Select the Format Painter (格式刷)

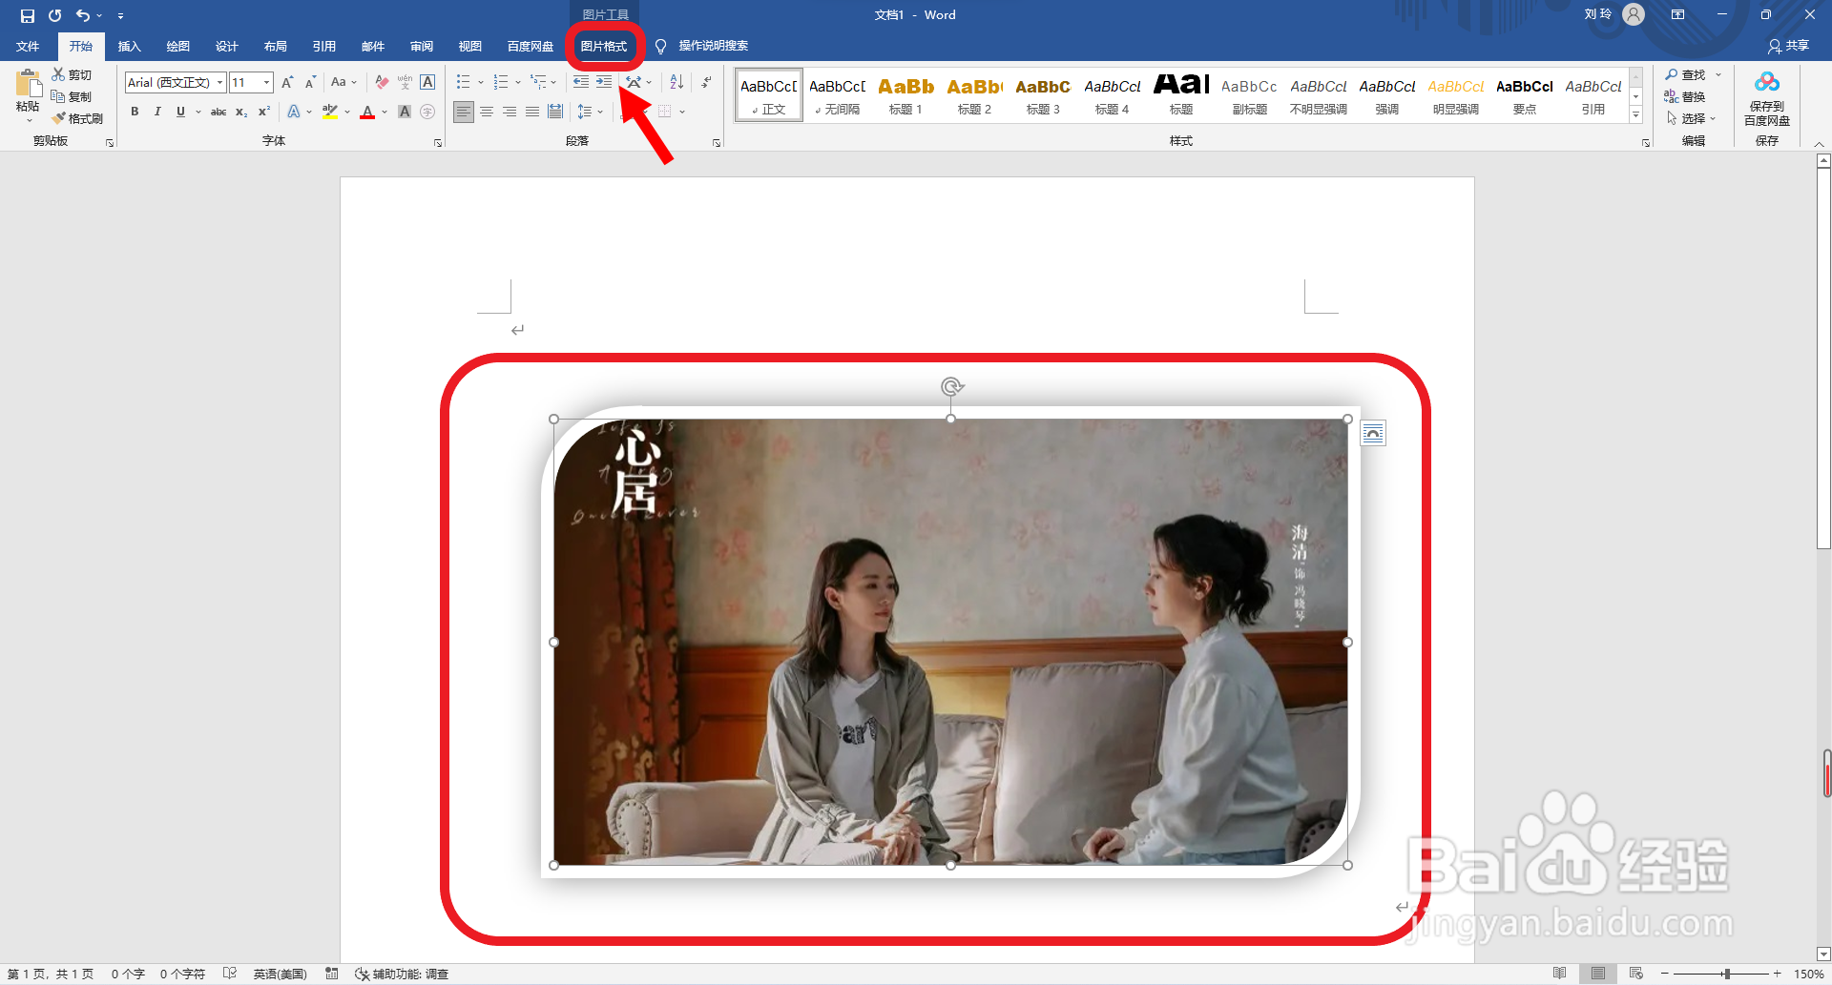coord(77,118)
